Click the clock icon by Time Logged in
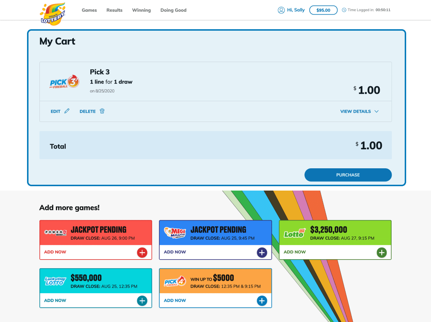The height and width of the screenshot is (322, 431). (344, 10)
